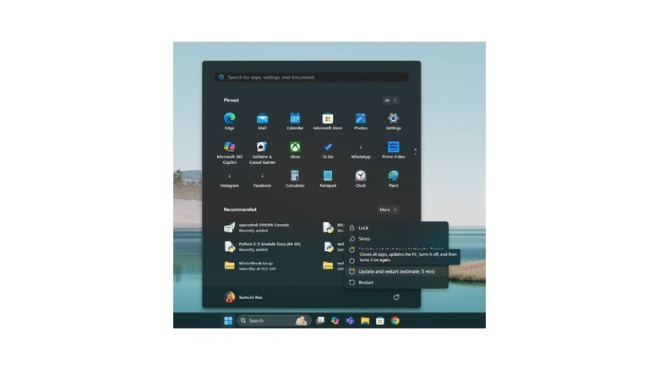Launch the Photos app
Image resolution: width=659 pixels, height=370 pixels.
pos(361,121)
